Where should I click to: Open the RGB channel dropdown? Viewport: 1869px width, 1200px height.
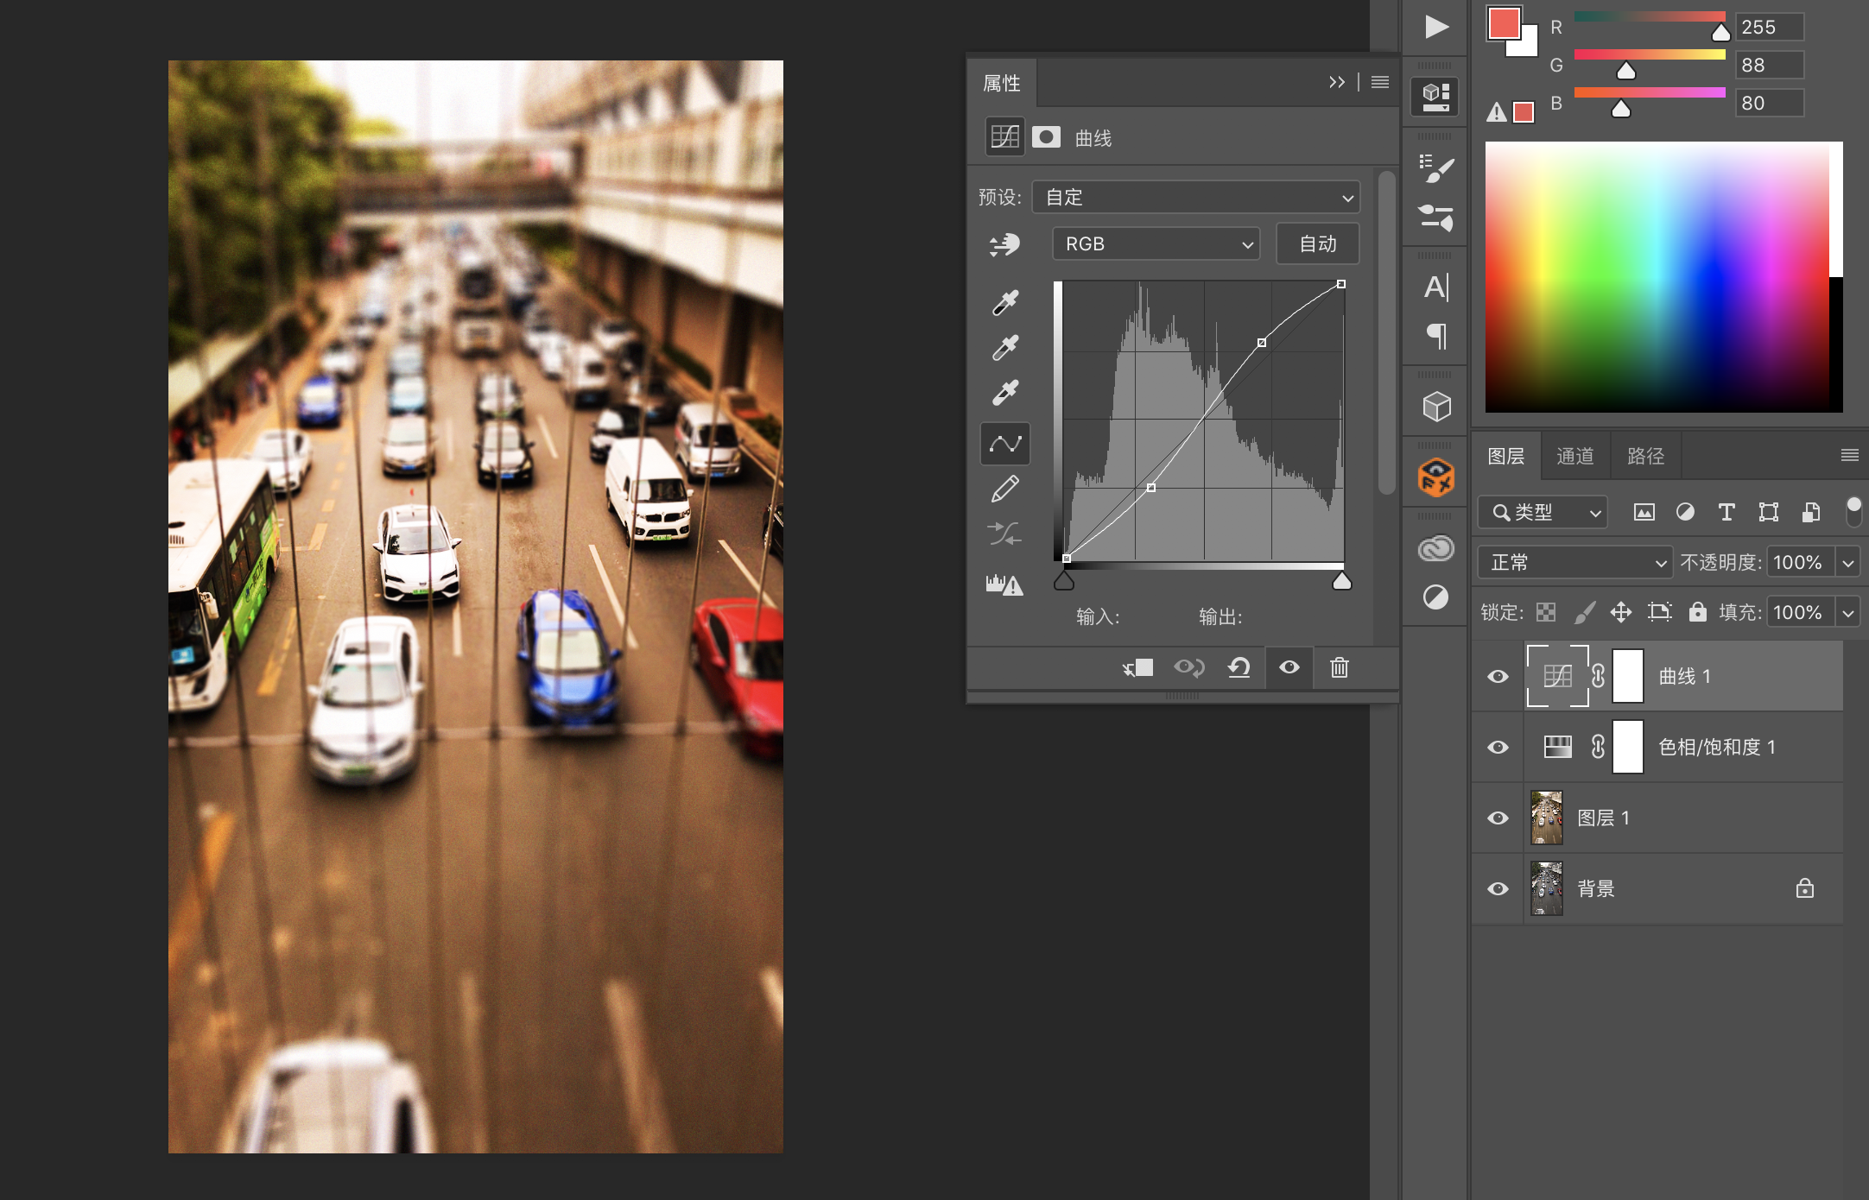point(1156,244)
